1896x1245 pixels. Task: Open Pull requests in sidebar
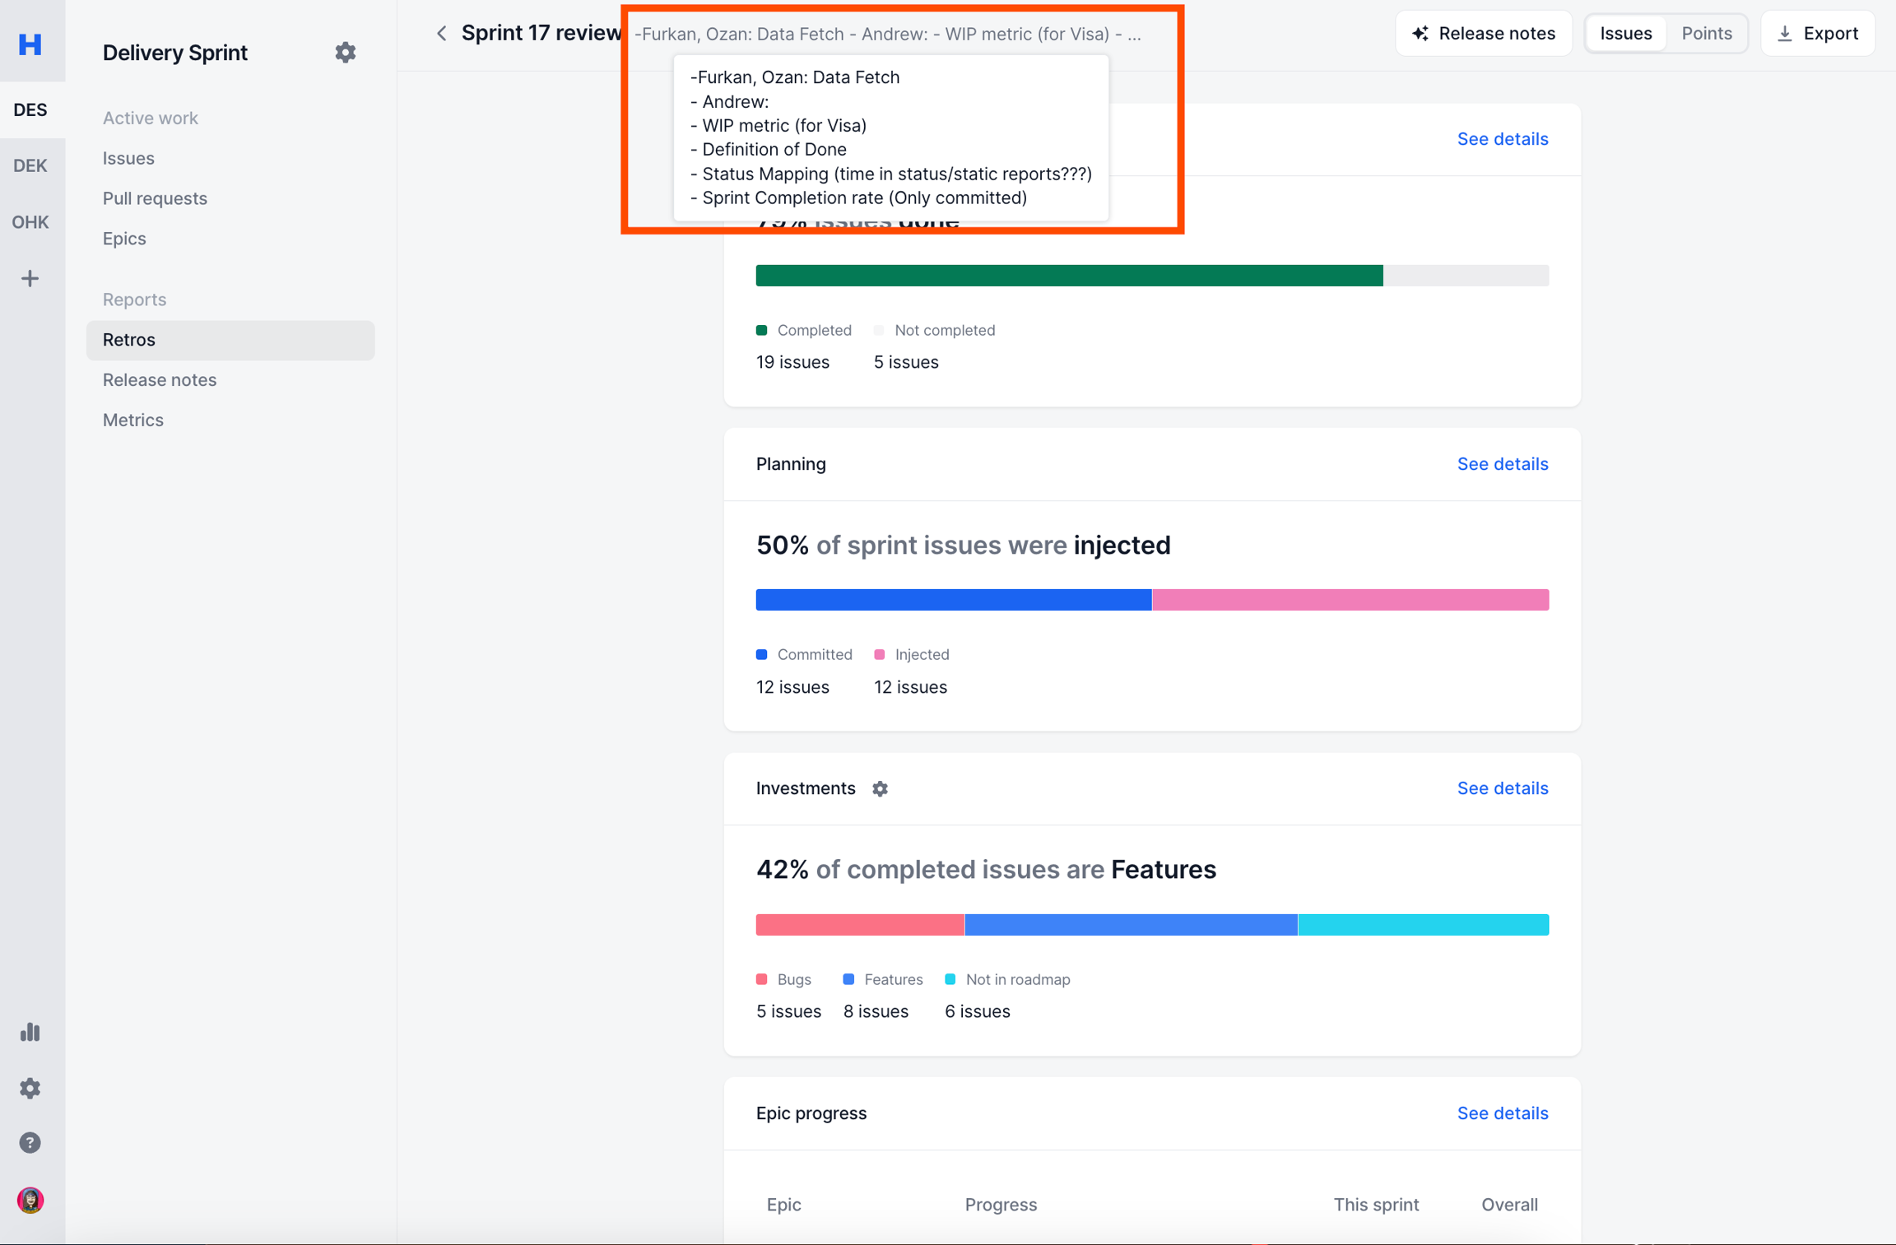point(155,198)
